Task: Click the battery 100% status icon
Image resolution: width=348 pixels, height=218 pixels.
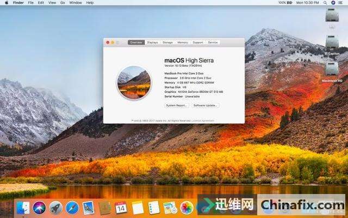Action: [x=285, y=3]
